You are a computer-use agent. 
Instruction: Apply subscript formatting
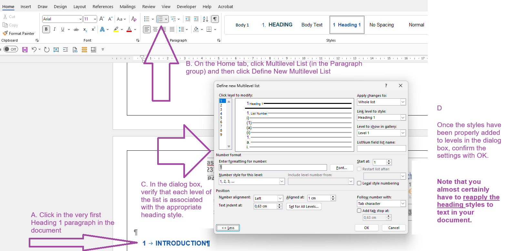click(x=85, y=29)
